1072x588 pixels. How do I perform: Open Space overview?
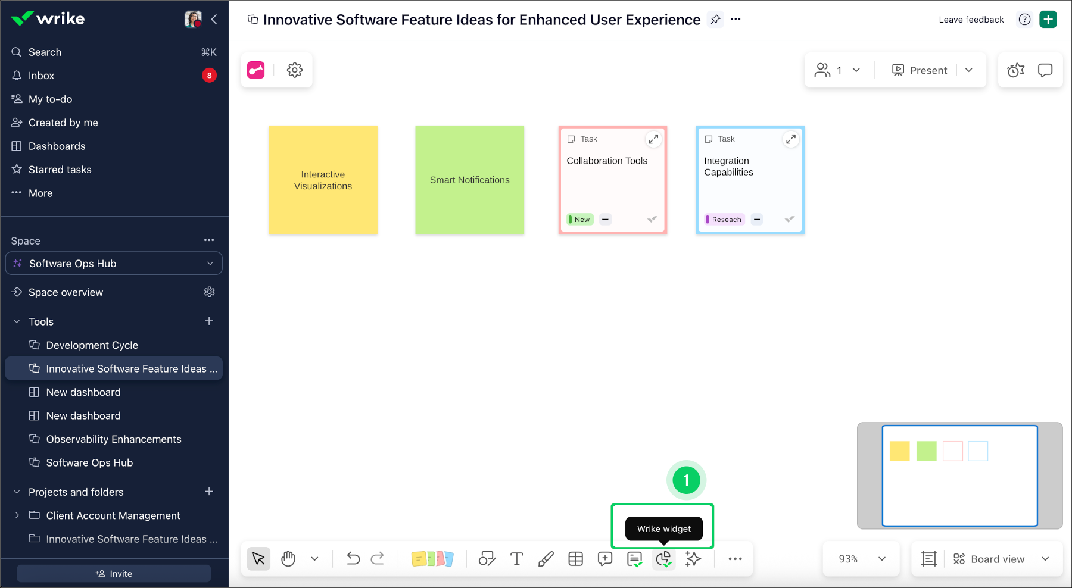pos(66,292)
